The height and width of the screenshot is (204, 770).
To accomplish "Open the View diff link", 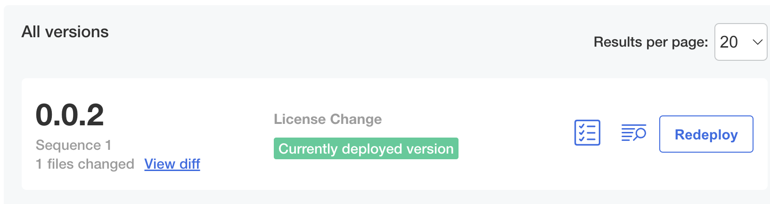I will (172, 164).
